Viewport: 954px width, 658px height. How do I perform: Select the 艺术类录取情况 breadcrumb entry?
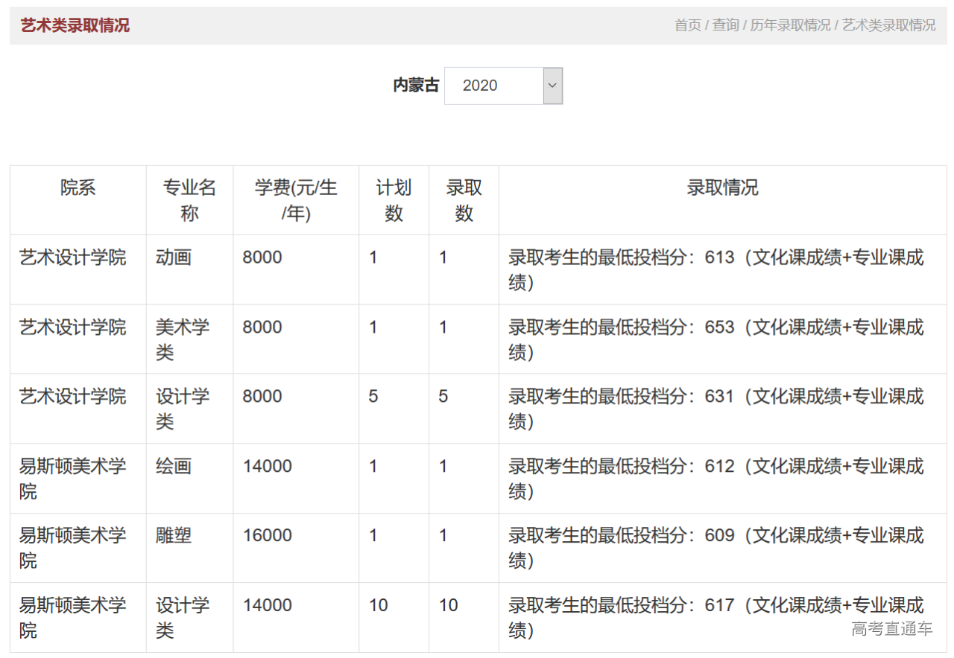click(888, 25)
